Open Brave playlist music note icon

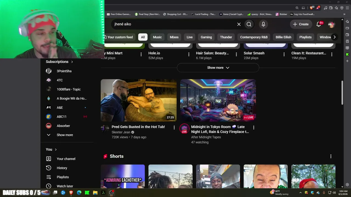click(325, 8)
